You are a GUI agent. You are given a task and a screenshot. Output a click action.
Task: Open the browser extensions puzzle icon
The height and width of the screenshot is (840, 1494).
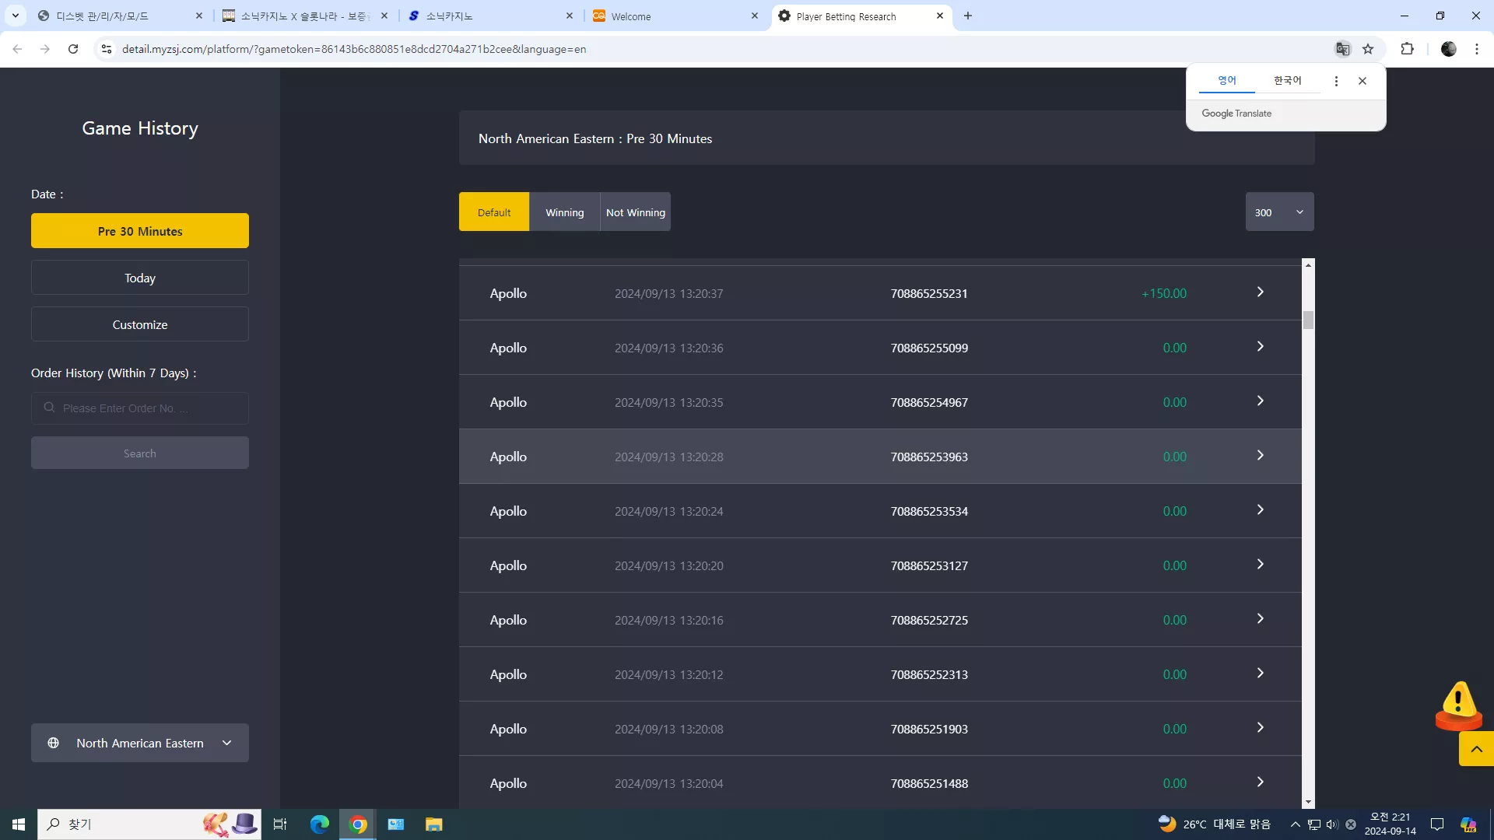tap(1407, 49)
